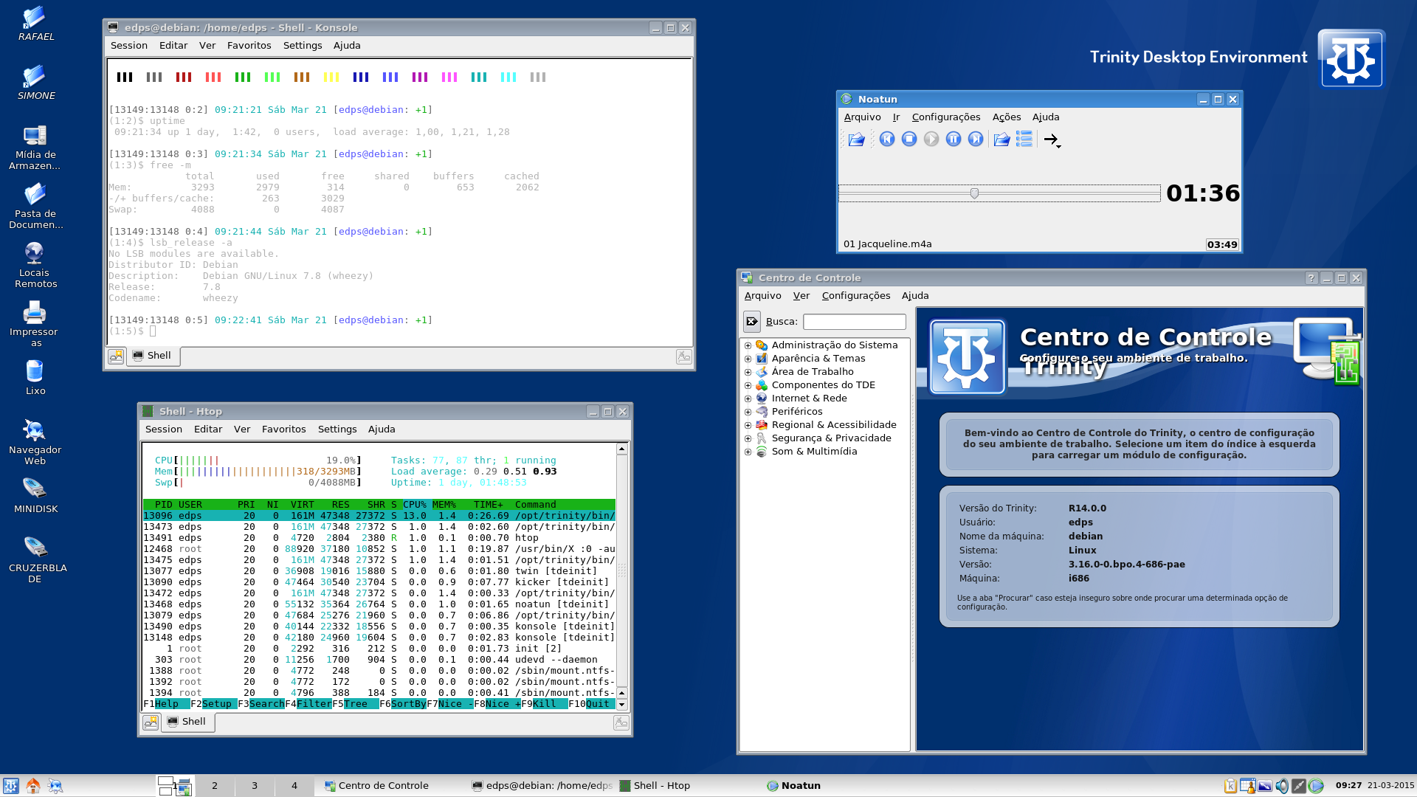
Task: Click the volume speaker tray icon
Action: [1282, 786]
